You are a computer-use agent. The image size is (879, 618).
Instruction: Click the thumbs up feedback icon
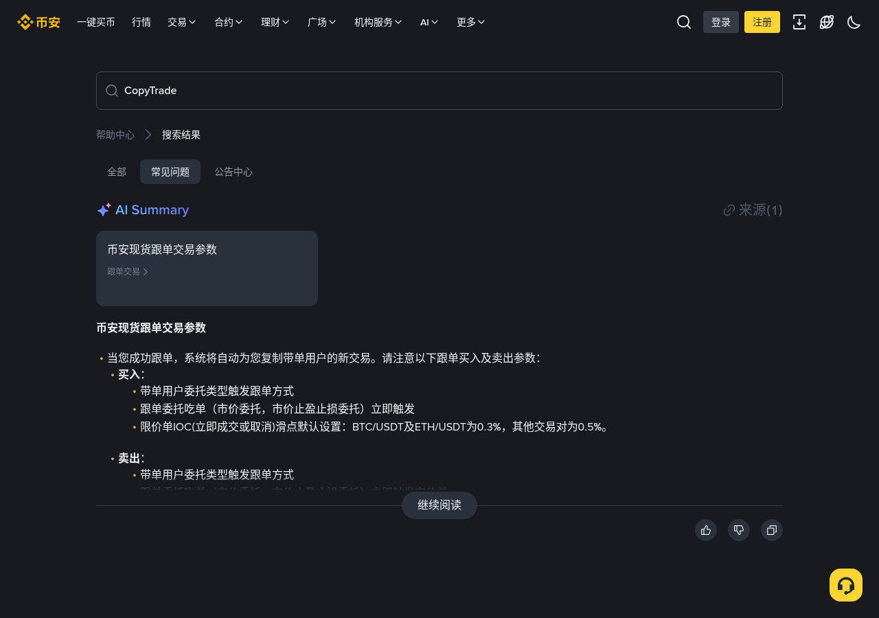point(706,530)
